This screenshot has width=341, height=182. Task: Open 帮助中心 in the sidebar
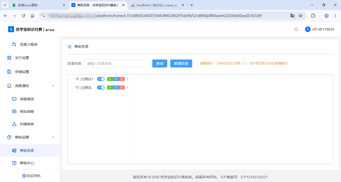(x=27, y=163)
